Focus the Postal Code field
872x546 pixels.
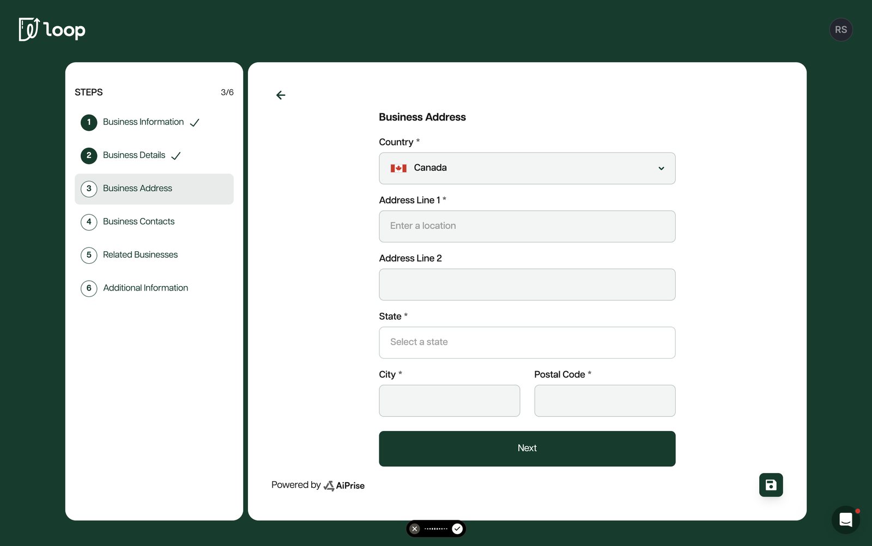pyautogui.click(x=605, y=401)
